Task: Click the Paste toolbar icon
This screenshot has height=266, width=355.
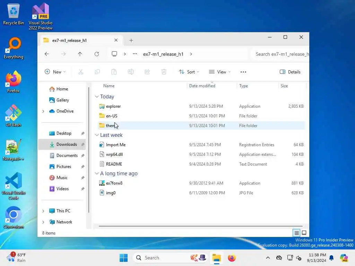Action: point(114,72)
